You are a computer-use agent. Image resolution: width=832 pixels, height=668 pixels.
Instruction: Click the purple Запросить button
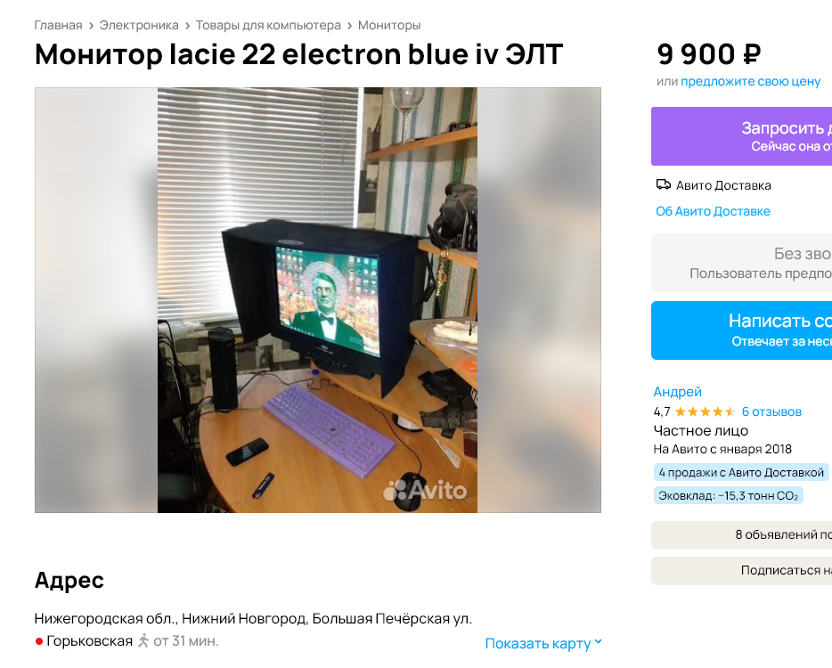(x=741, y=136)
